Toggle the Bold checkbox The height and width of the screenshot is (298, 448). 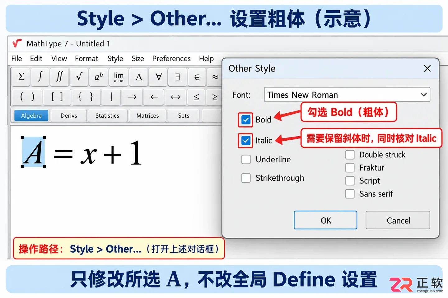(x=246, y=120)
